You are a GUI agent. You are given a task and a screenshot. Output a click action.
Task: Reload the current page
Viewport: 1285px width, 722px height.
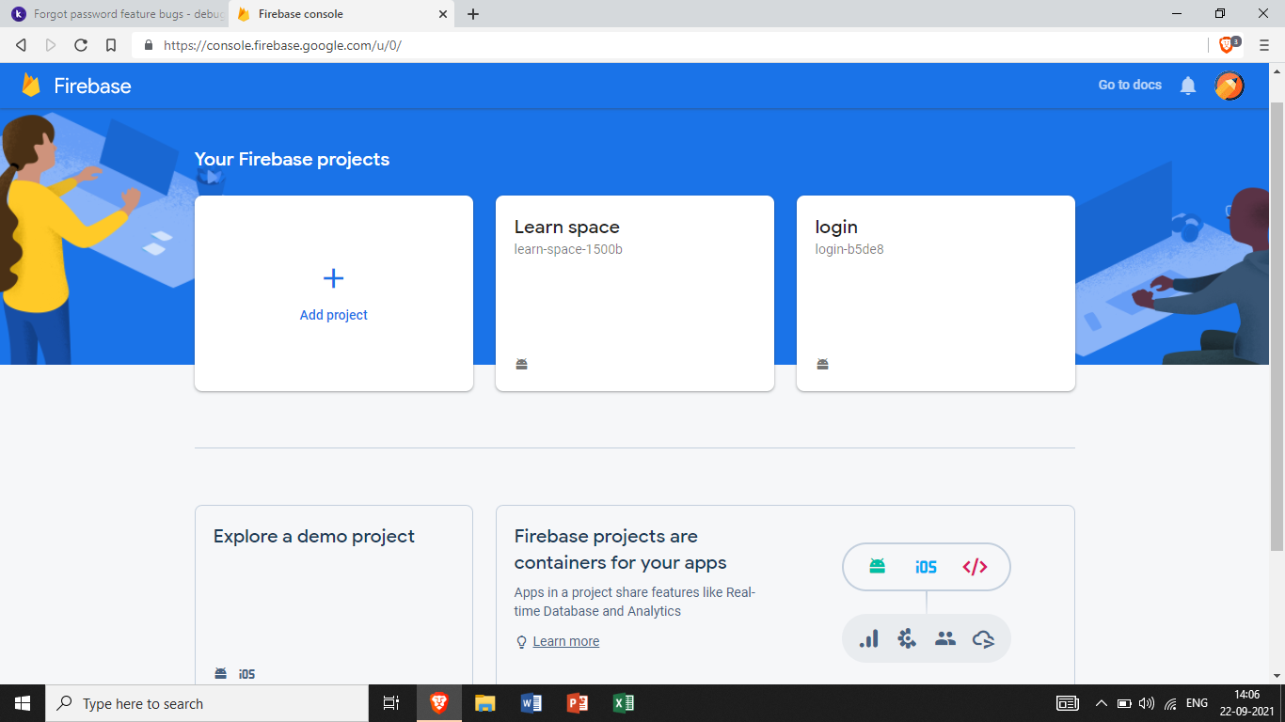click(81, 45)
